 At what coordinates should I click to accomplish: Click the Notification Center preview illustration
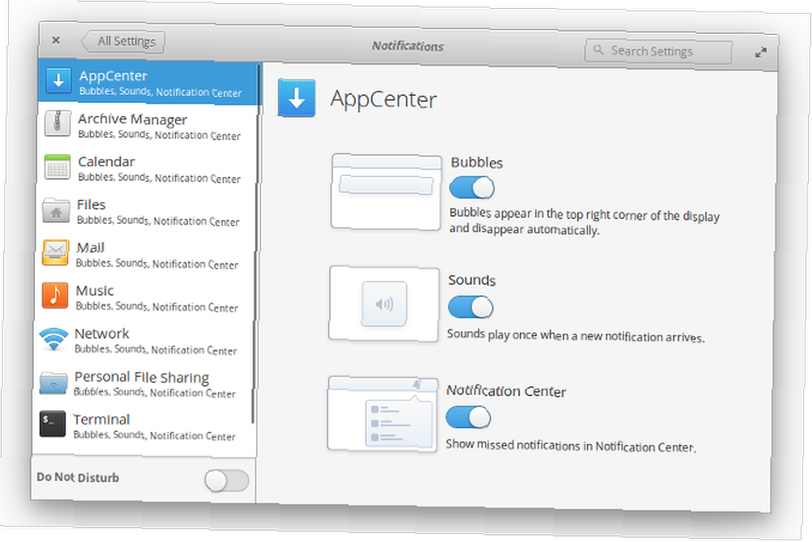point(382,414)
